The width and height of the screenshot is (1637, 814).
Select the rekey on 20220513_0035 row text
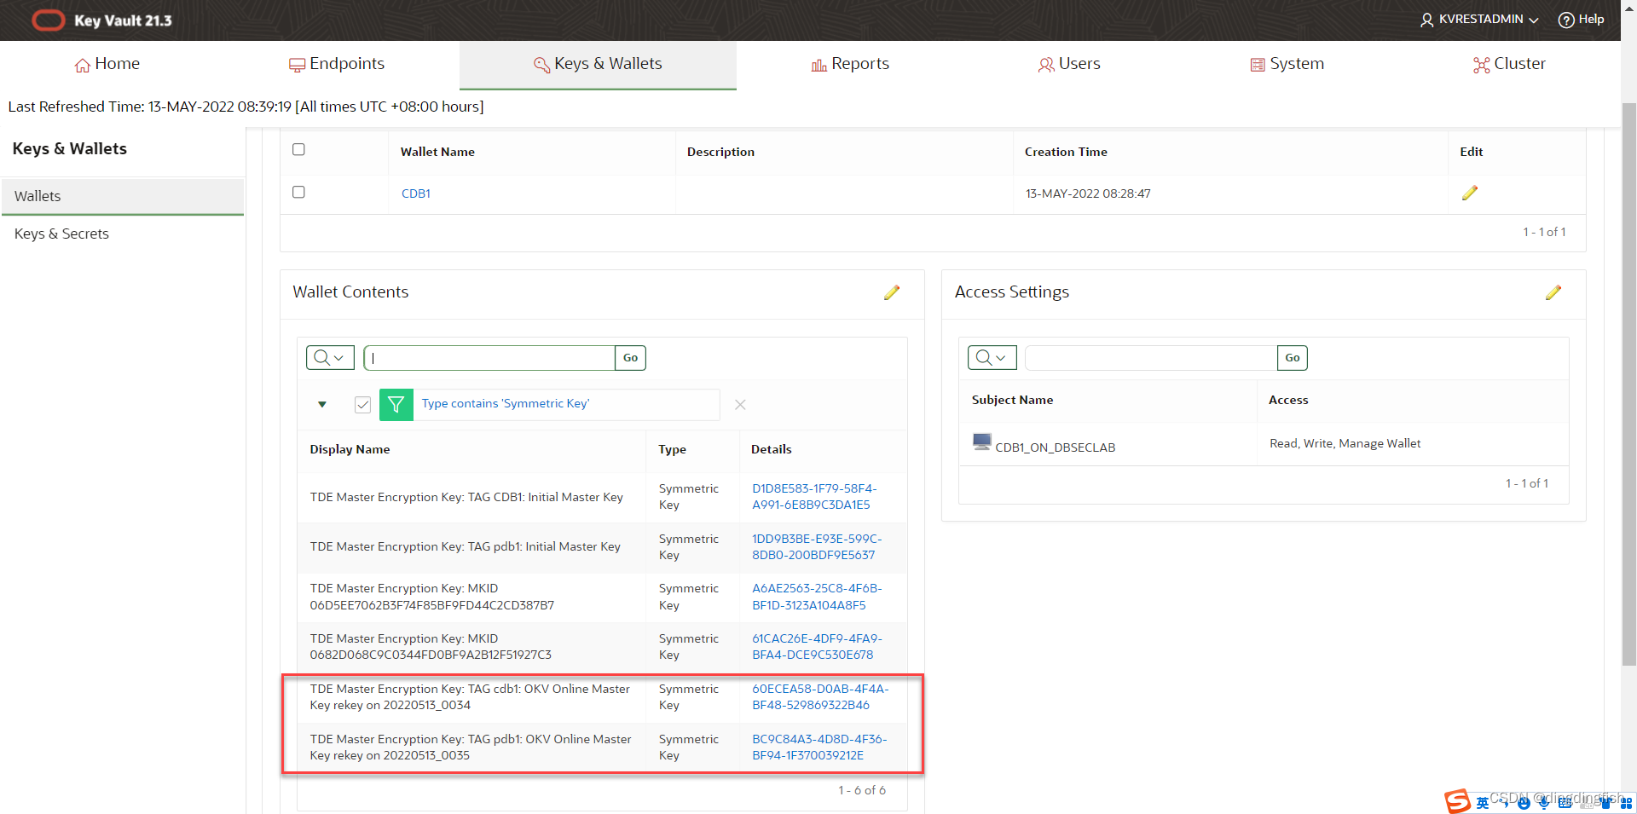click(x=471, y=748)
